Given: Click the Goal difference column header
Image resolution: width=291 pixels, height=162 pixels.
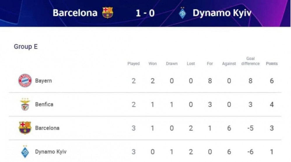Looking at the screenshot, I should 250,61.
